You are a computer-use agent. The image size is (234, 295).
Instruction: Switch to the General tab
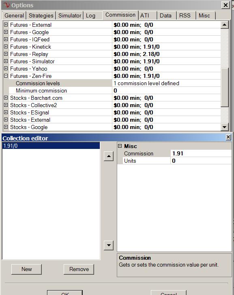click(14, 15)
